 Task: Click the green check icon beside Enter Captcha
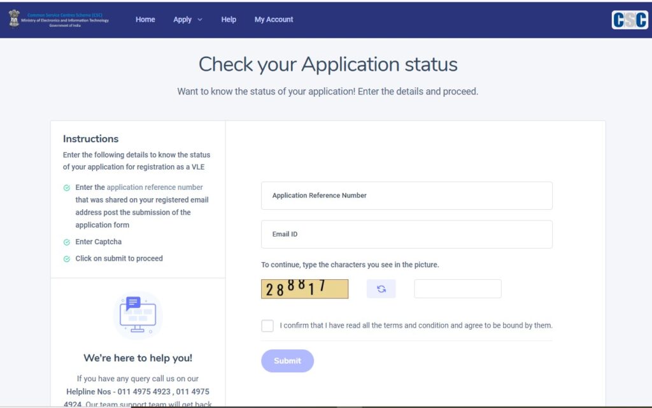point(67,242)
